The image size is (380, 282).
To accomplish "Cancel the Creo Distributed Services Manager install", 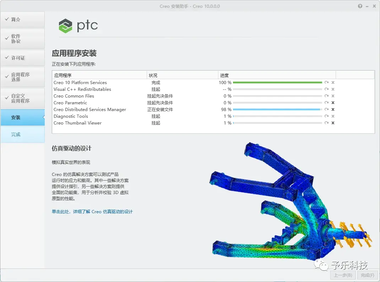I will 333,109.
